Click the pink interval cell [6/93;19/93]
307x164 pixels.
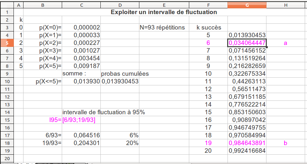click(79, 120)
